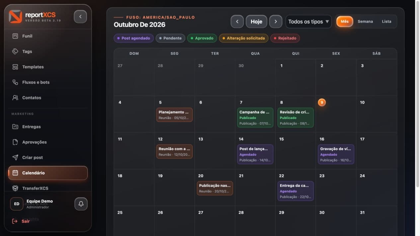Click the TransferXCS box icon
Screen dimensions: 420x236
15,188
